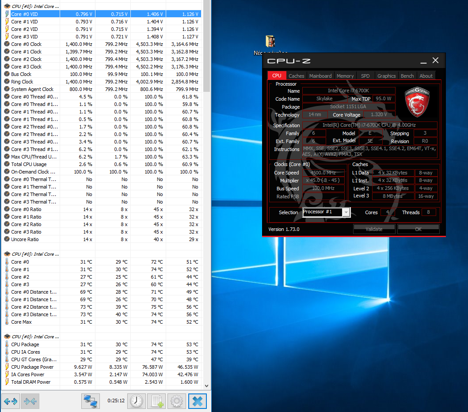Collapse the first CPU [#0] Intel Core sensor group
Viewport: 468px width, 412px height.
point(7,6)
